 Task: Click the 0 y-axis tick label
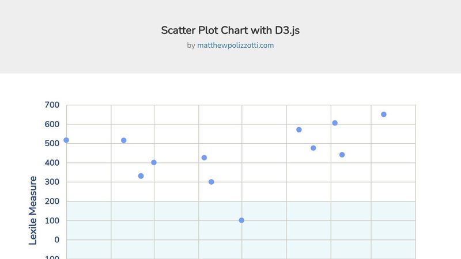pos(56,240)
